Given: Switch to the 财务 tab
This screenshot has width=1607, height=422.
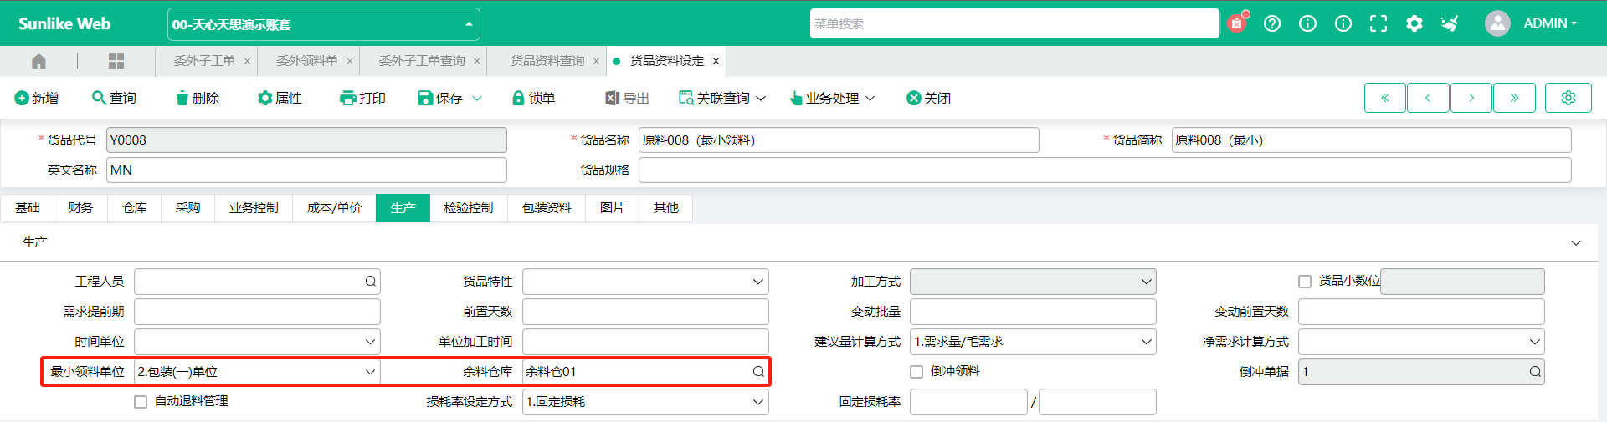Looking at the screenshot, I should pyautogui.click(x=81, y=208).
